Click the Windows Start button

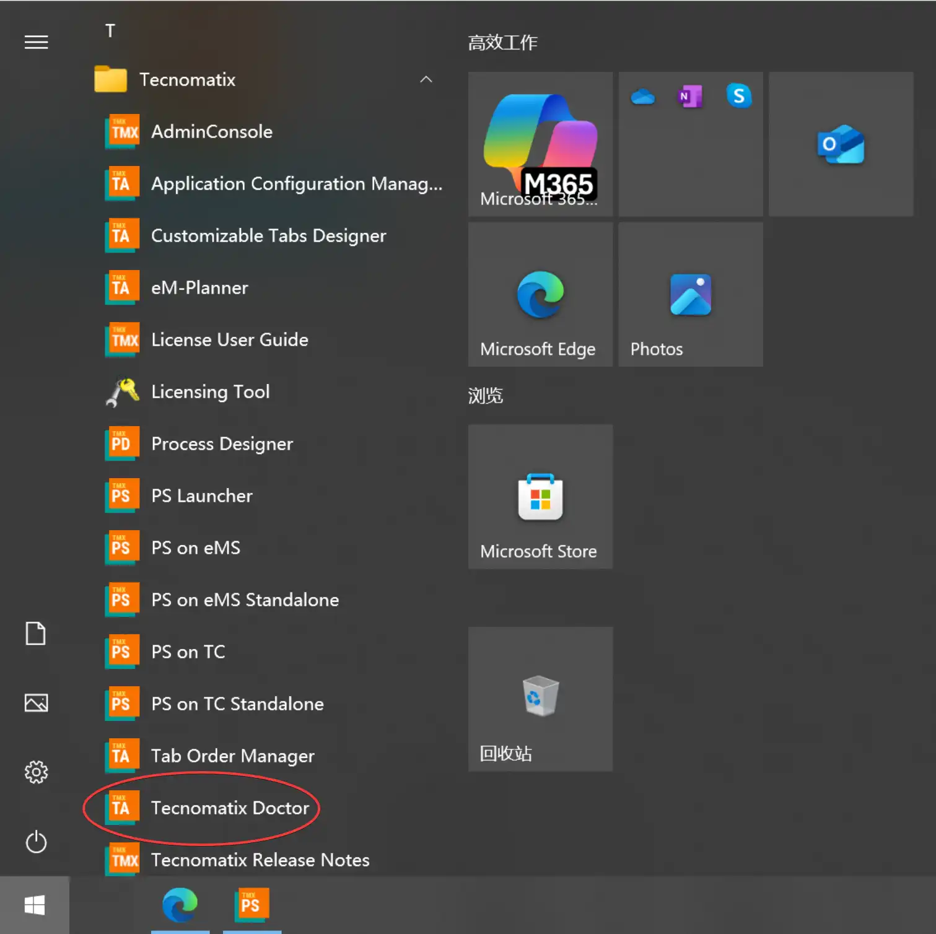[x=35, y=905]
